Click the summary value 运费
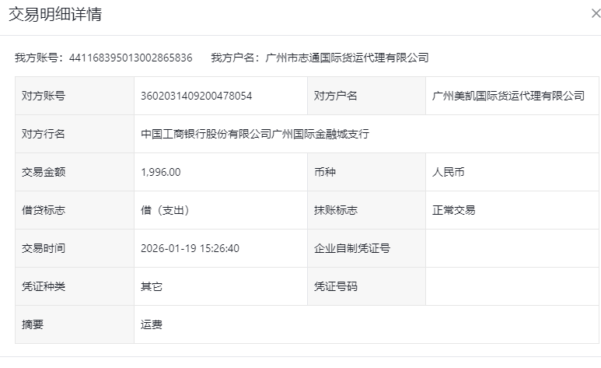This screenshot has height=368, width=601. 152,324
